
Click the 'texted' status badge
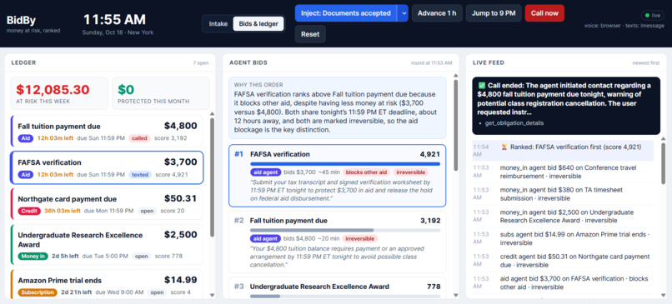(140, 175)
